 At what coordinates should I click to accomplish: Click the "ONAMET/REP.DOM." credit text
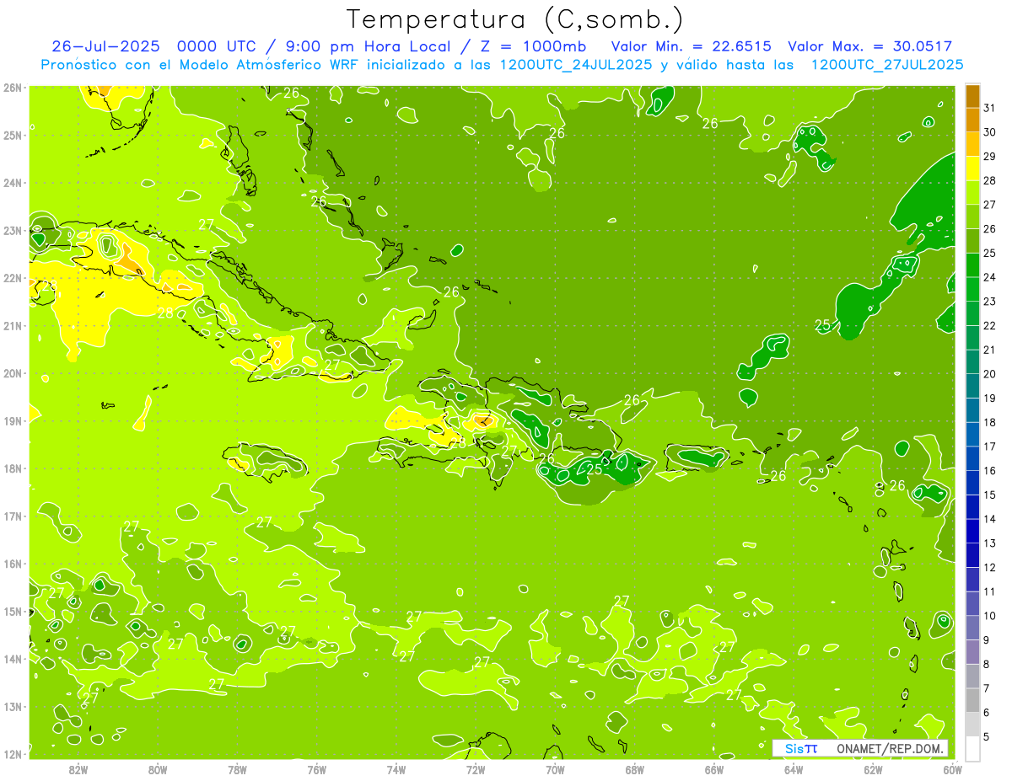click(891, 748)
